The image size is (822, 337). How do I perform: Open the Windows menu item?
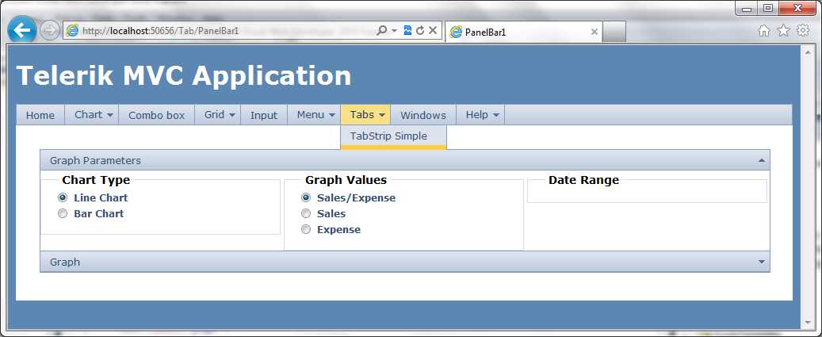423,115
